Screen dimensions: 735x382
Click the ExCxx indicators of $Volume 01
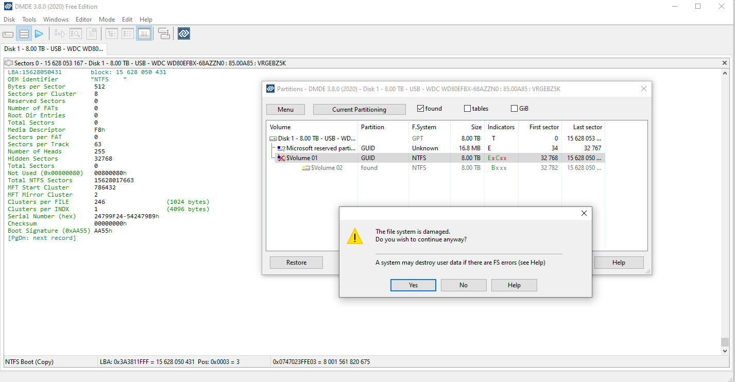[x=498, y=158]
